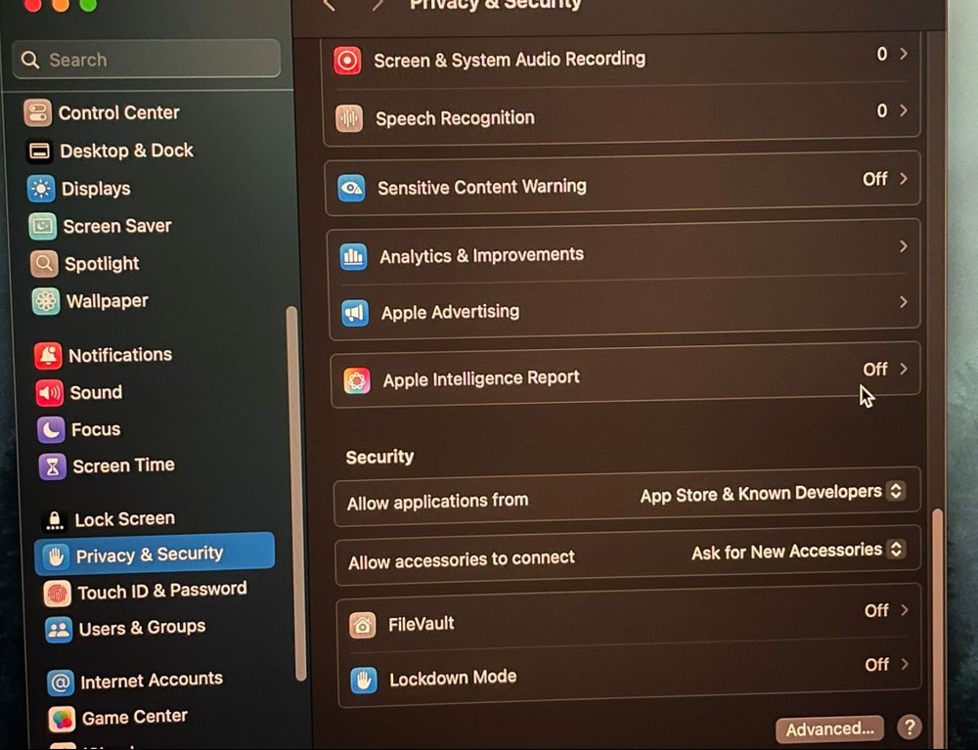978x750 pixels.
Task: Click the Apple Advertising row label
Action: click(x=450, y=312)
